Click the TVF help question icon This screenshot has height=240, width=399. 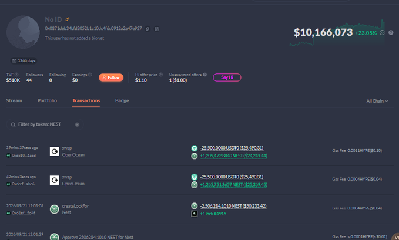tap(16, 75)
